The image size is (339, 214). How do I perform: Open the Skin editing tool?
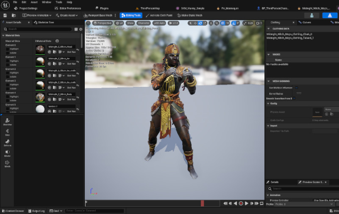pyautogui.click(x=7, y=132)
